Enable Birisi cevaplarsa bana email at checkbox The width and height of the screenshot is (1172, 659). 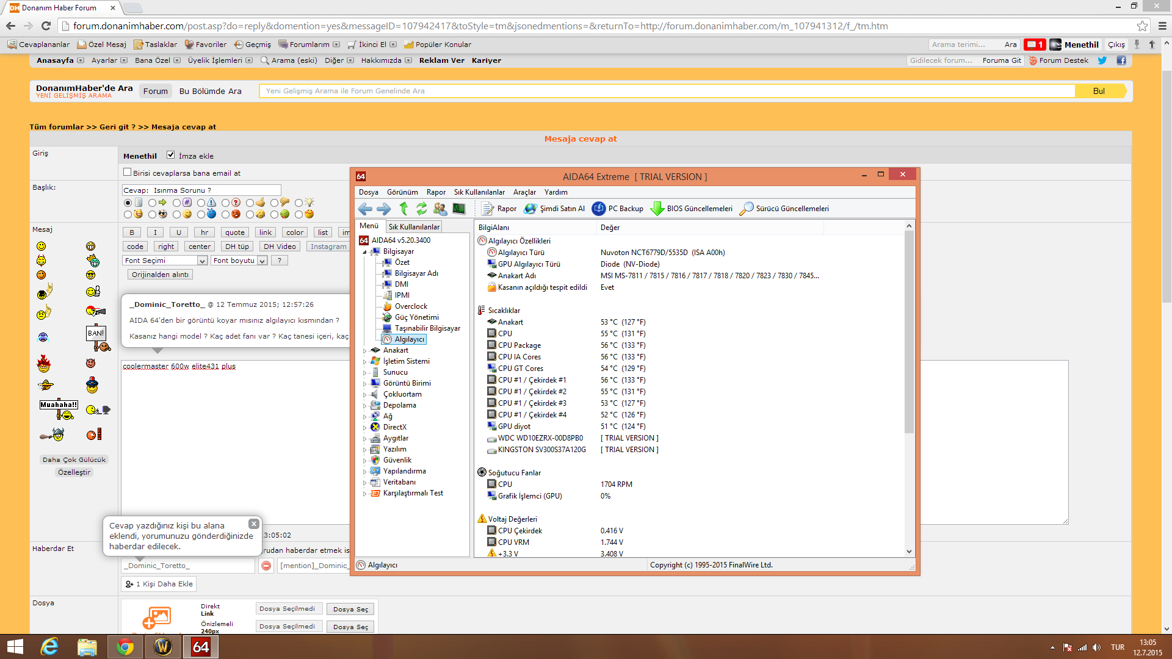click(127, 172)
